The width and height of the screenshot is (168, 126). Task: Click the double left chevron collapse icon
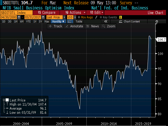106,21
